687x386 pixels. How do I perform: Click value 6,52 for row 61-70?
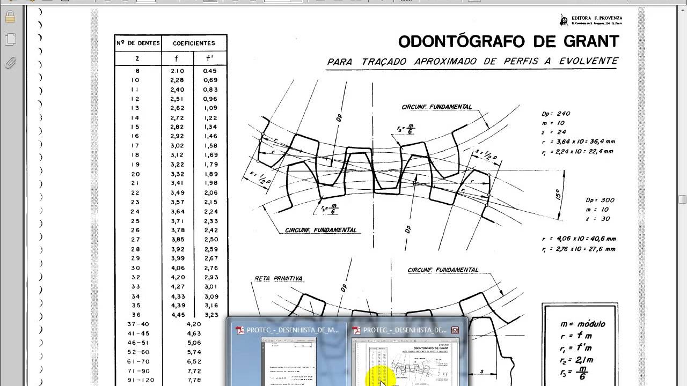tap(194, 361)
